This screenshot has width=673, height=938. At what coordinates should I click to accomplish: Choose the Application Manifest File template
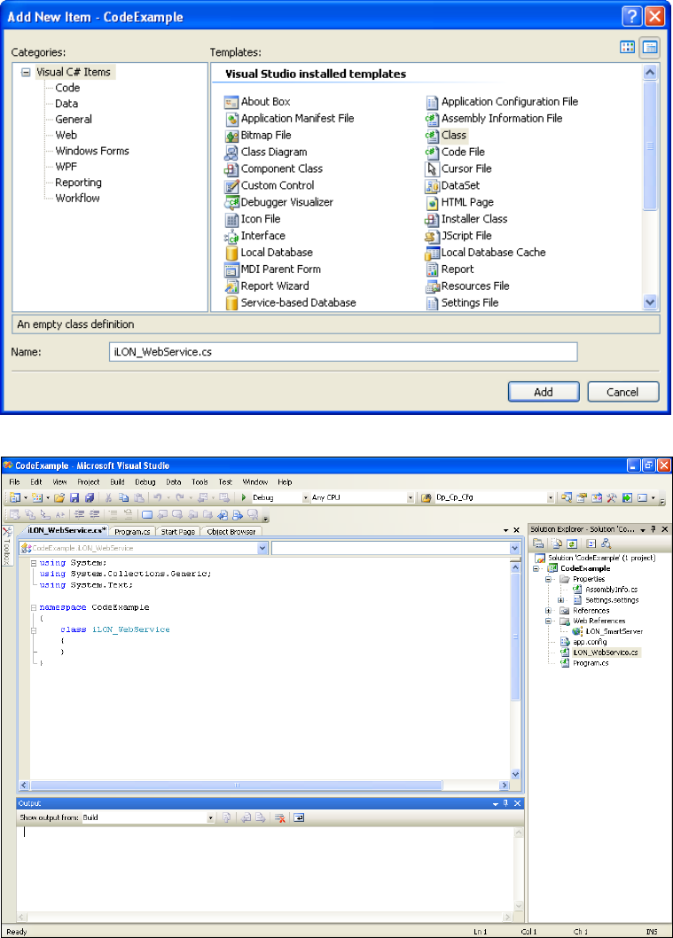pyautogui.click(x=290, y=119)
